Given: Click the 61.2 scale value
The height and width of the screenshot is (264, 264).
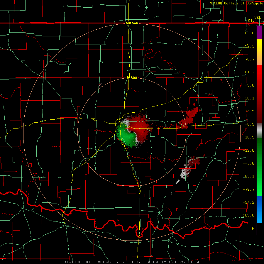Looking at the screenshot, I should 250,72.
